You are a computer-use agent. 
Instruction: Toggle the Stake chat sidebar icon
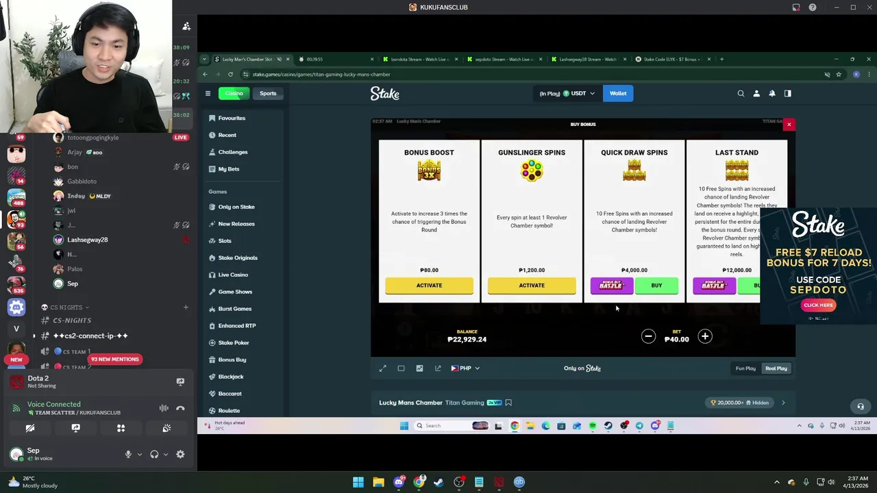tap(788, 93)
